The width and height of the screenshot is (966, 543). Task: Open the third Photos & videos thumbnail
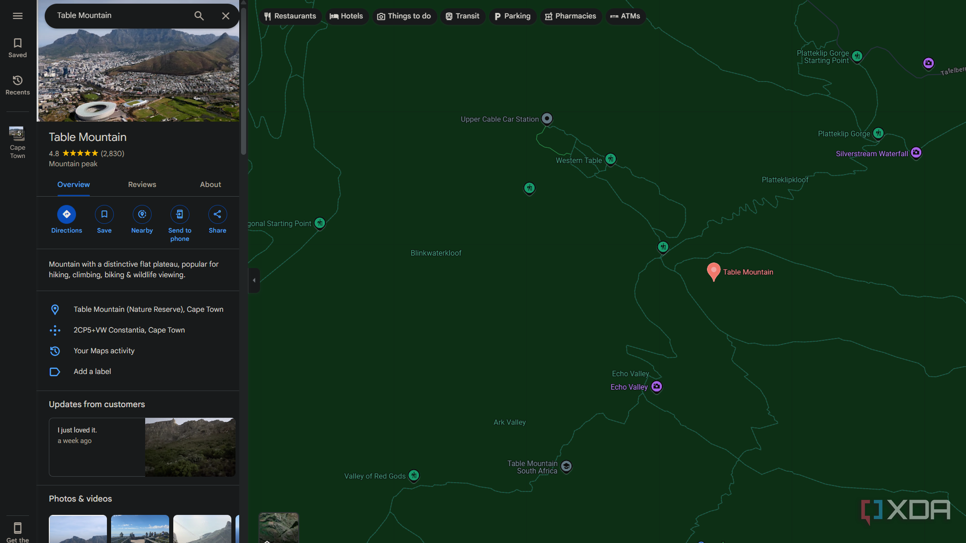[202, 529]
